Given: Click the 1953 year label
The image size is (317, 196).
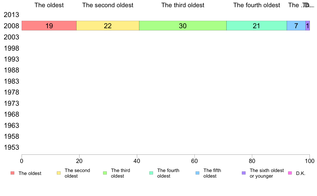Looking at the screenshot, I should point(11,147).
